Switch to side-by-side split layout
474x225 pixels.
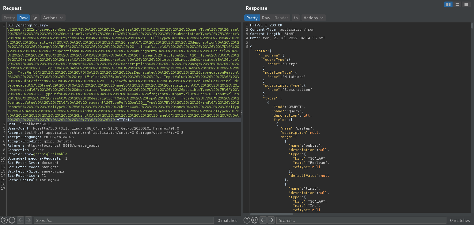tap(448, 4)
